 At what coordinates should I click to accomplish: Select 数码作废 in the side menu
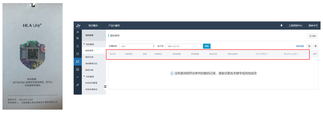(x=89, y=57)
